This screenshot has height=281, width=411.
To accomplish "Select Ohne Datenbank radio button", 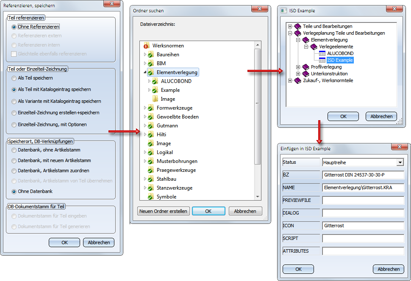I will pos(14,191).
